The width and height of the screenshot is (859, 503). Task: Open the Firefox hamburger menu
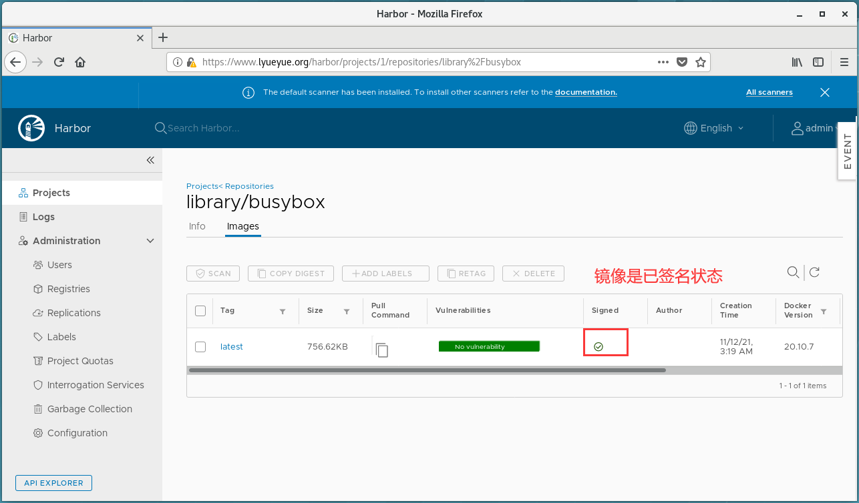pyautogui.click(x=844, y=62)
